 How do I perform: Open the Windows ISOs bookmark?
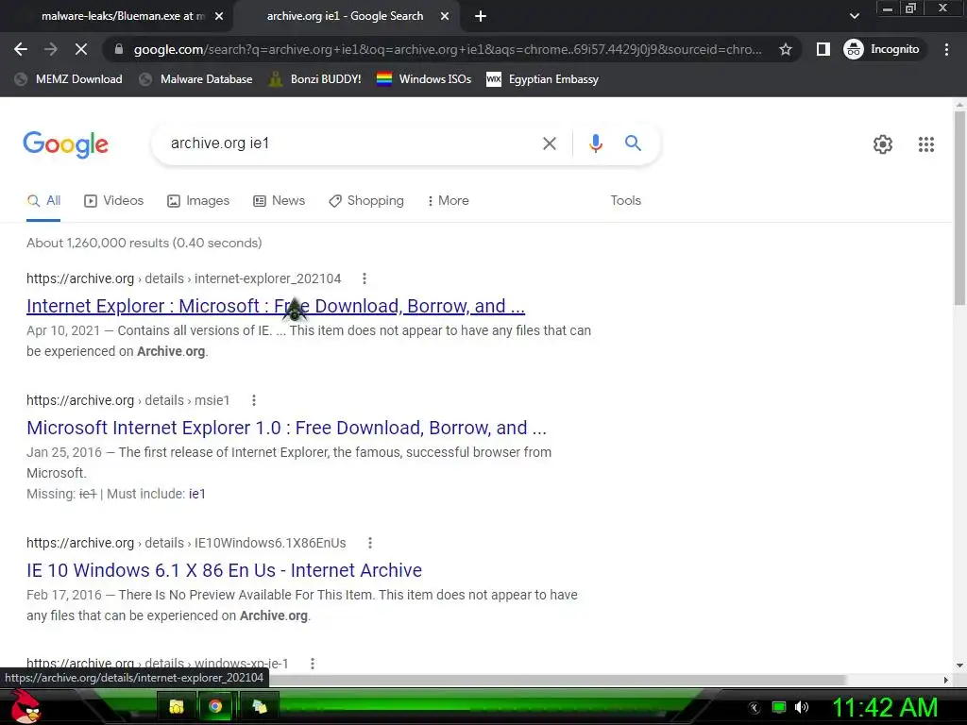click(x=424, y=79)
